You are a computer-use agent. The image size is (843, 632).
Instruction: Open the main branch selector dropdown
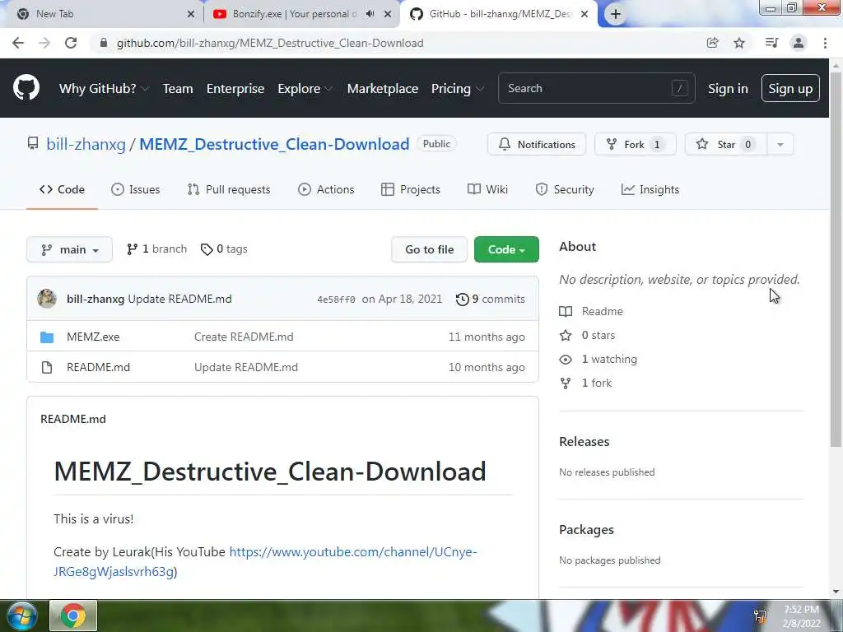(x=69, y=249)
